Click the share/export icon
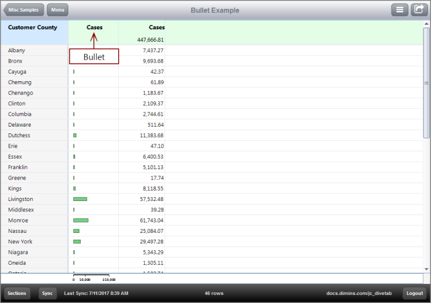Screen dimensions: 431x303 419,10
